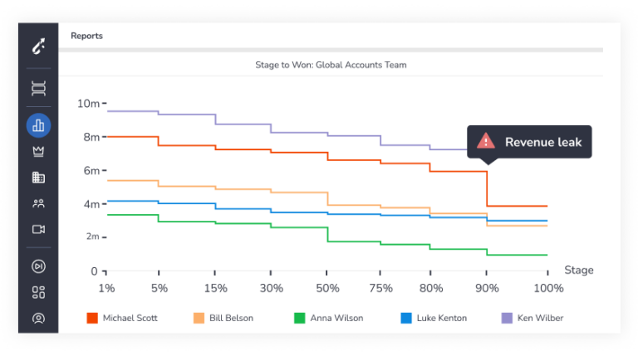
Task: Open the pipeline icon in sidebar
Action: 39,88
